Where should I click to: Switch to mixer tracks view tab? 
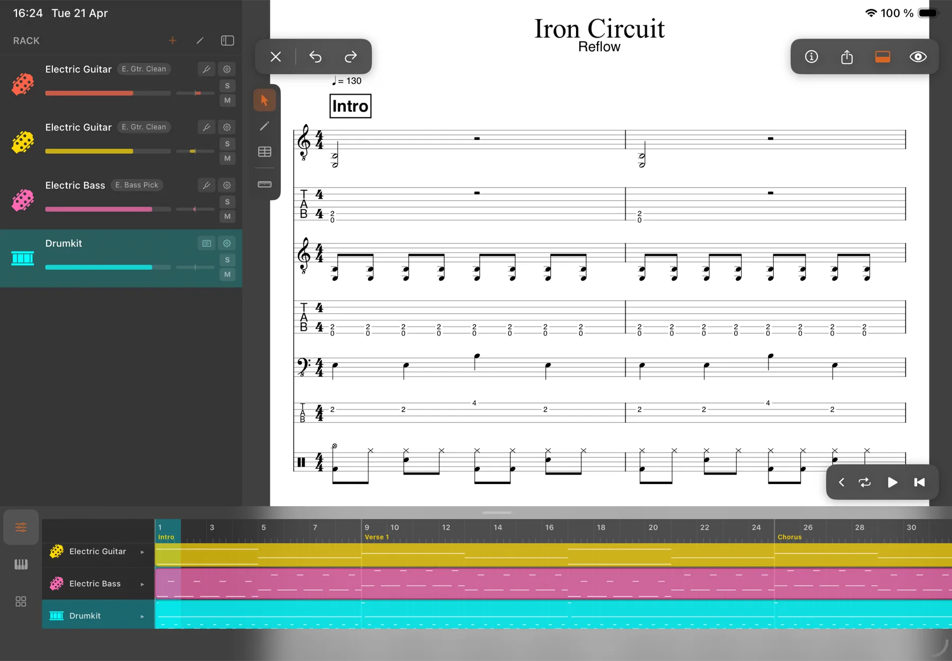(21, 527)
